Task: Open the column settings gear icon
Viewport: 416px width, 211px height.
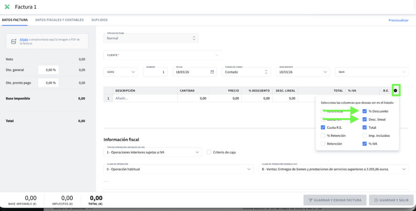Action: (396, 90)
